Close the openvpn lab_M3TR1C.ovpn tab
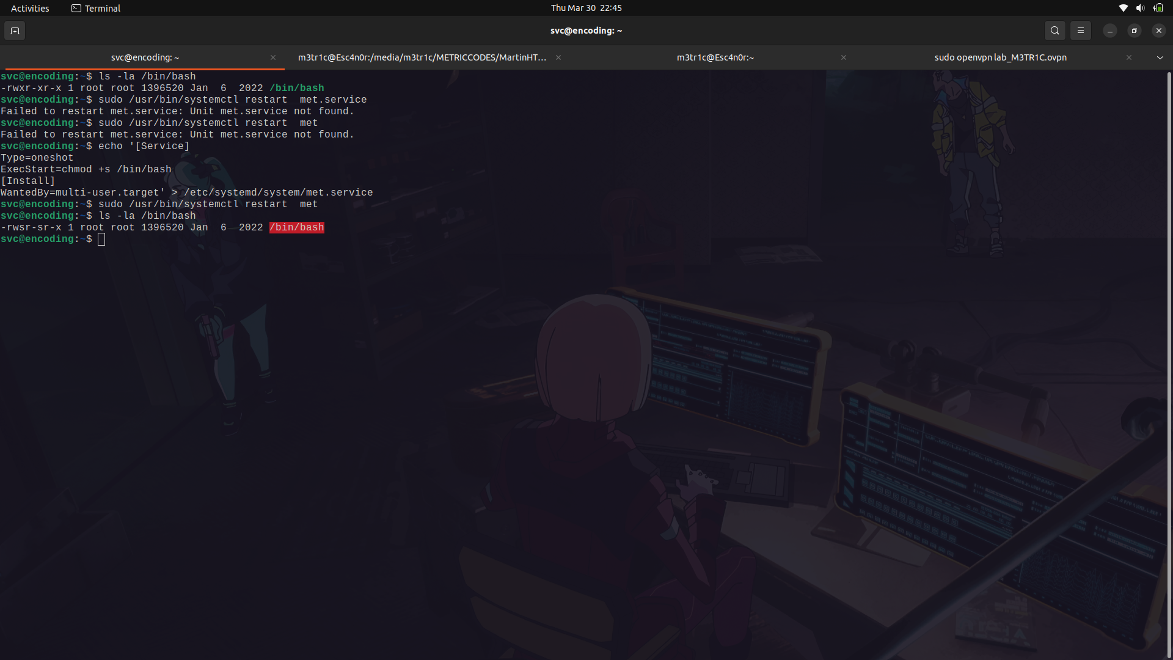Viewport: 1173px width, 660px height. tap(1129, 57)
